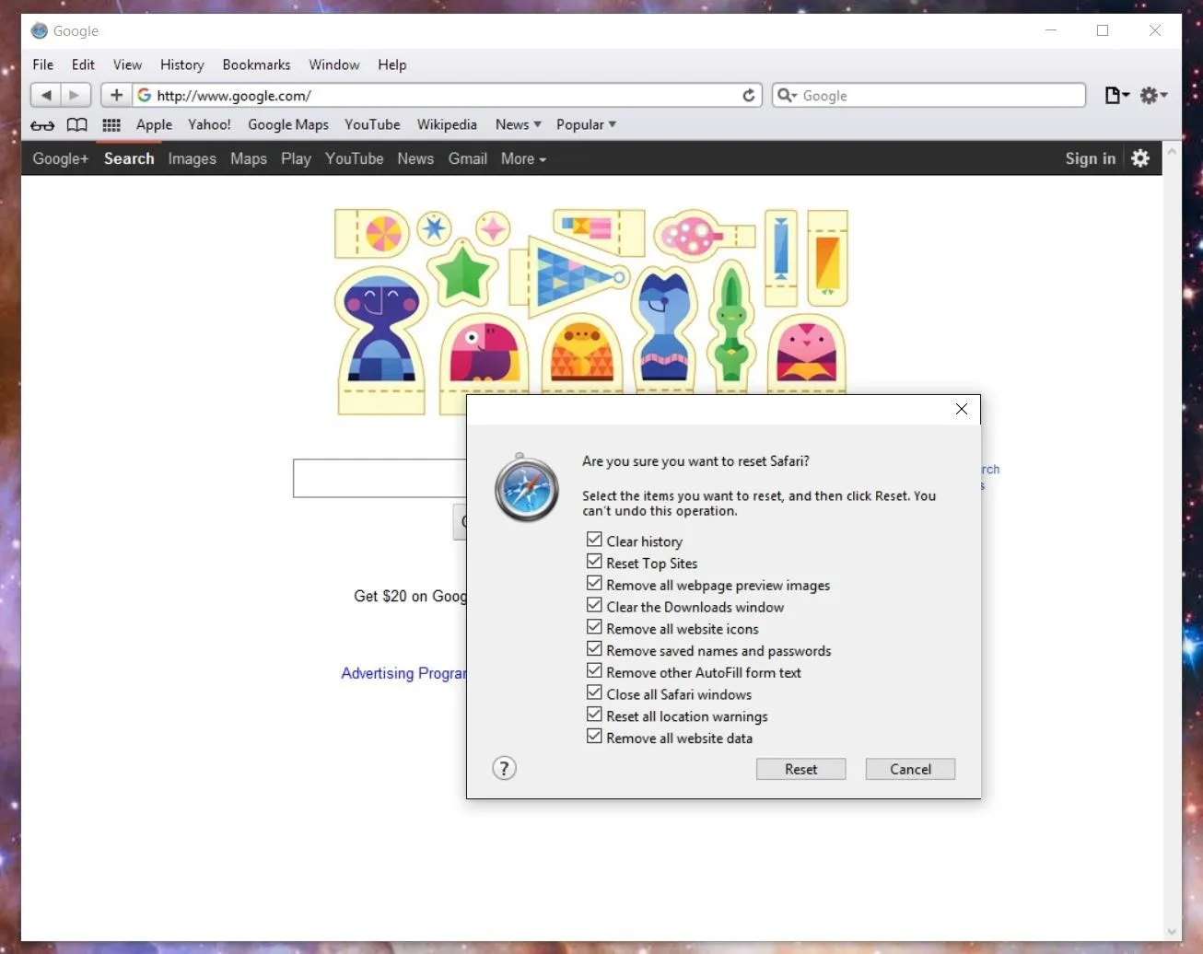This screenshot has width=1203, height=954.
Task: Toggle Close all Safari windows
Action: [x=594, y=693]
